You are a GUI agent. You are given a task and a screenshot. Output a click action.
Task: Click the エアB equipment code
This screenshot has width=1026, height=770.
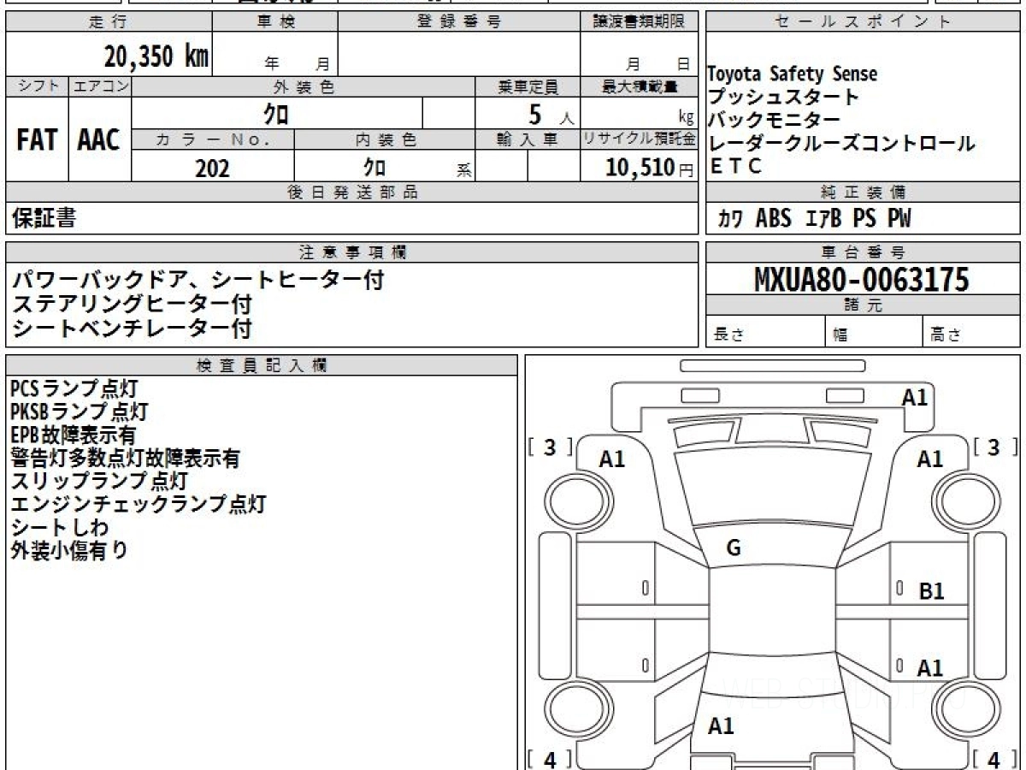coord(823,219)
